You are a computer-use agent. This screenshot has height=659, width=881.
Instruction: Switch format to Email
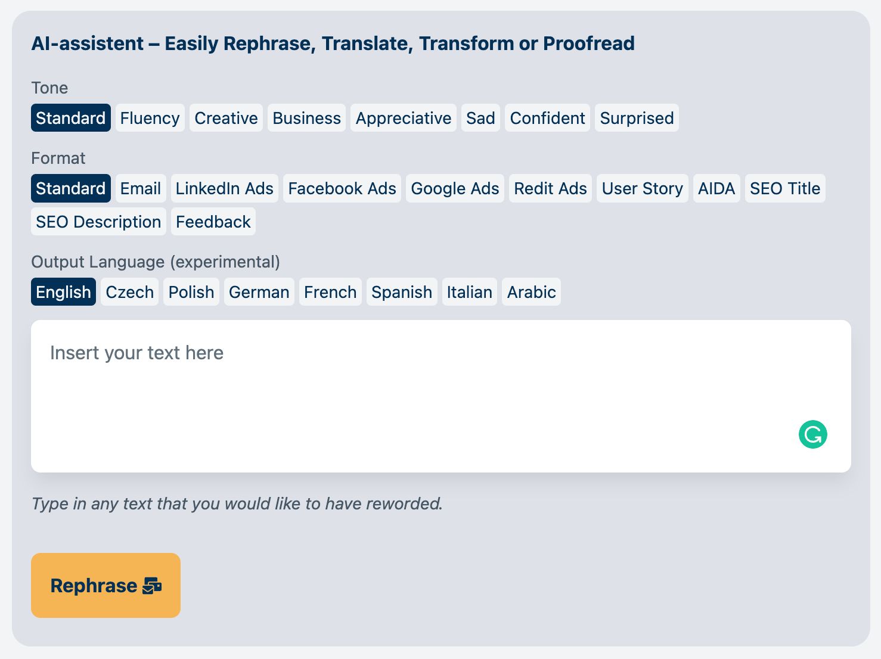coord(139,188)
